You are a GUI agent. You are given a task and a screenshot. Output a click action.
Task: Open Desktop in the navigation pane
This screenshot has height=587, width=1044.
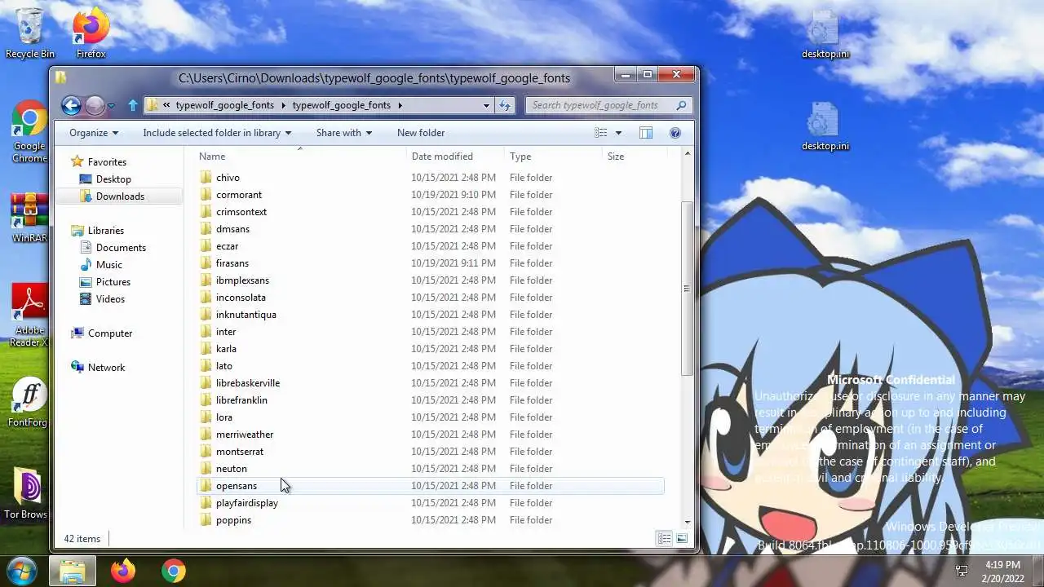[x=113, y=179]
